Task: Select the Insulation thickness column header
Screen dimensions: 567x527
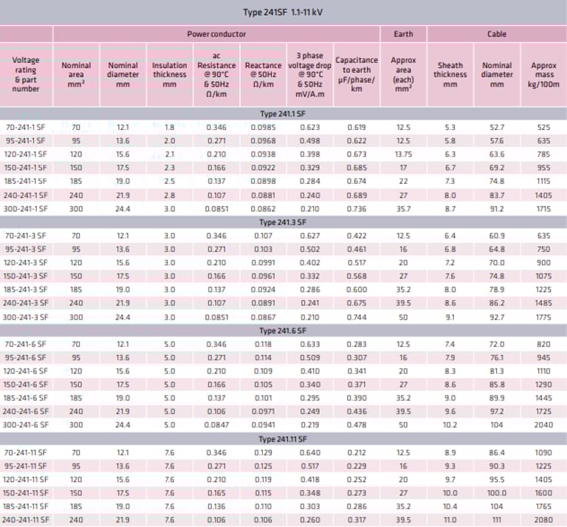Action: 169,74
